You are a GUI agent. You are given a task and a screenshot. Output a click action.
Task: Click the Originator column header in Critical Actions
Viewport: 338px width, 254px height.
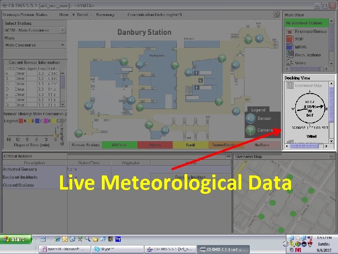click(x=131, y=163)
